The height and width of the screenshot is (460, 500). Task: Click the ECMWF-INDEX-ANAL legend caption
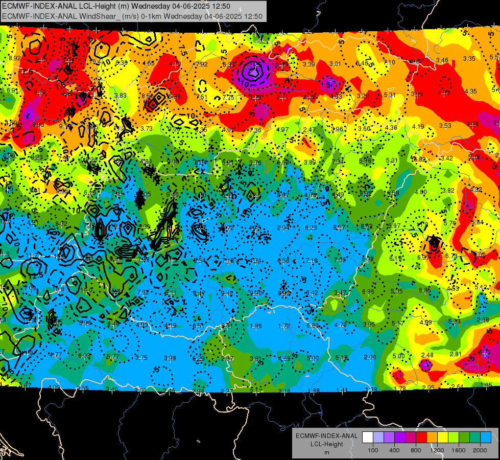tap(326, 436)
